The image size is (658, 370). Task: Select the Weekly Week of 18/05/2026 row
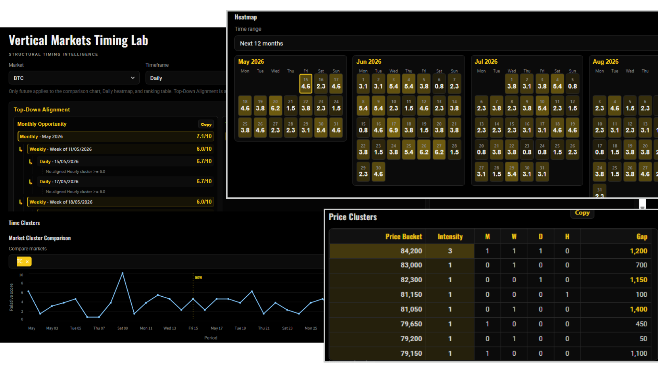pos(120,202)
